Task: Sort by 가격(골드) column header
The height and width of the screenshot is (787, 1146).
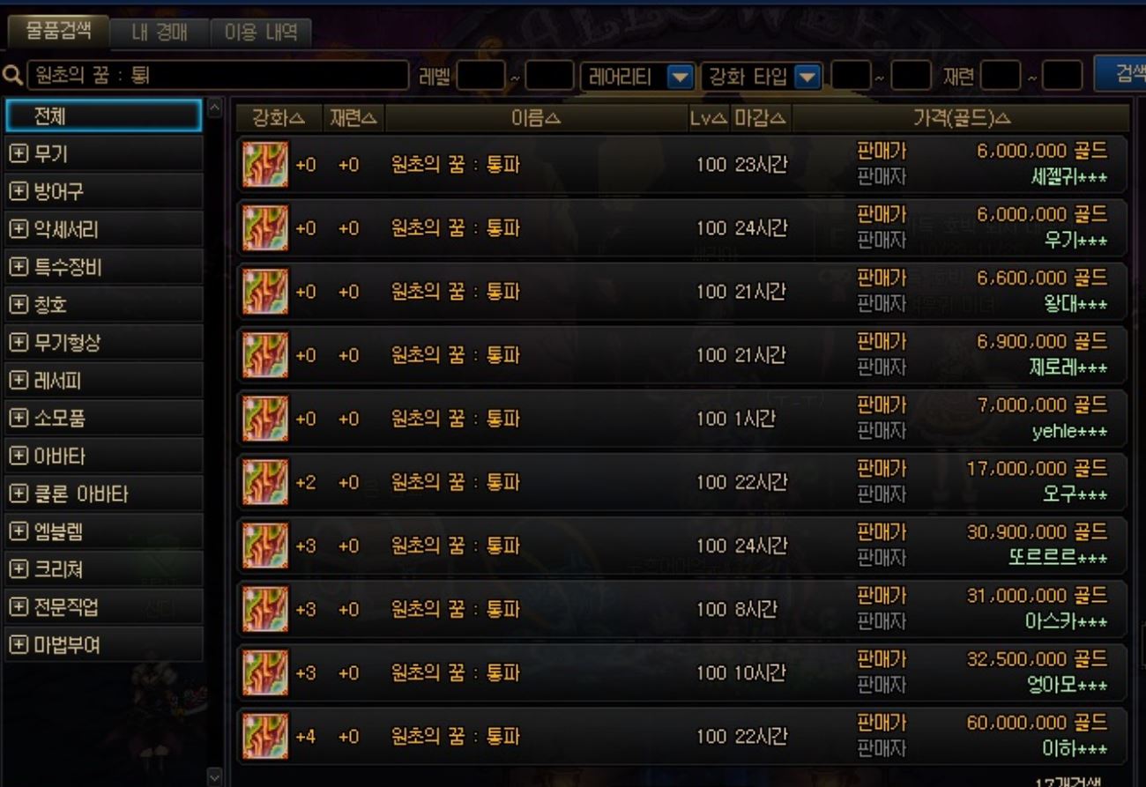Action: point(961,118)
